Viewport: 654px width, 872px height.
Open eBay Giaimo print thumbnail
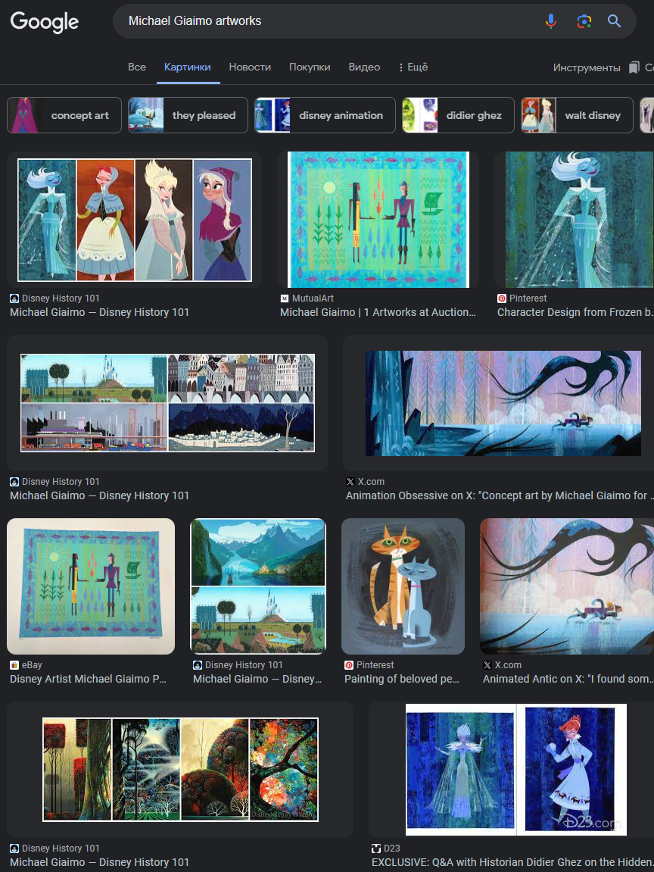click(91, 586)
